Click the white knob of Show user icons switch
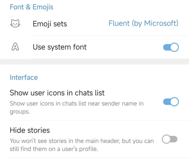The width and height of the screenshot is (189, 166). pos(174,102)
